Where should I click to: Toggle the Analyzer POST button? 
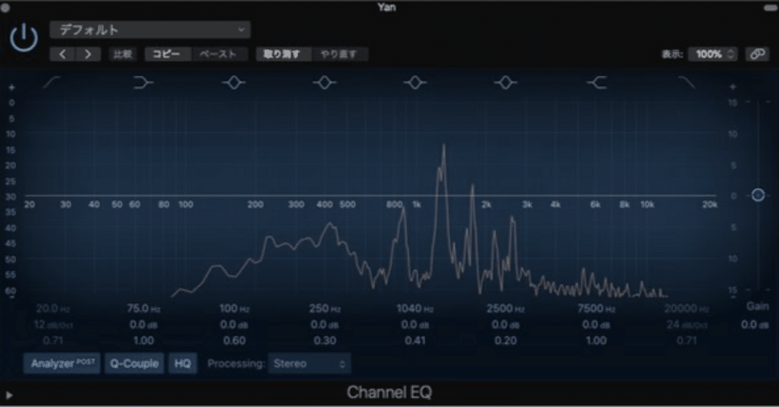pyautogui.click(x=62, y=364)
